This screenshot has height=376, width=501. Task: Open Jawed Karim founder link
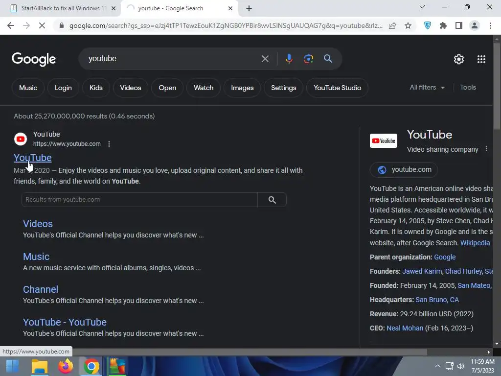(422, 271)
